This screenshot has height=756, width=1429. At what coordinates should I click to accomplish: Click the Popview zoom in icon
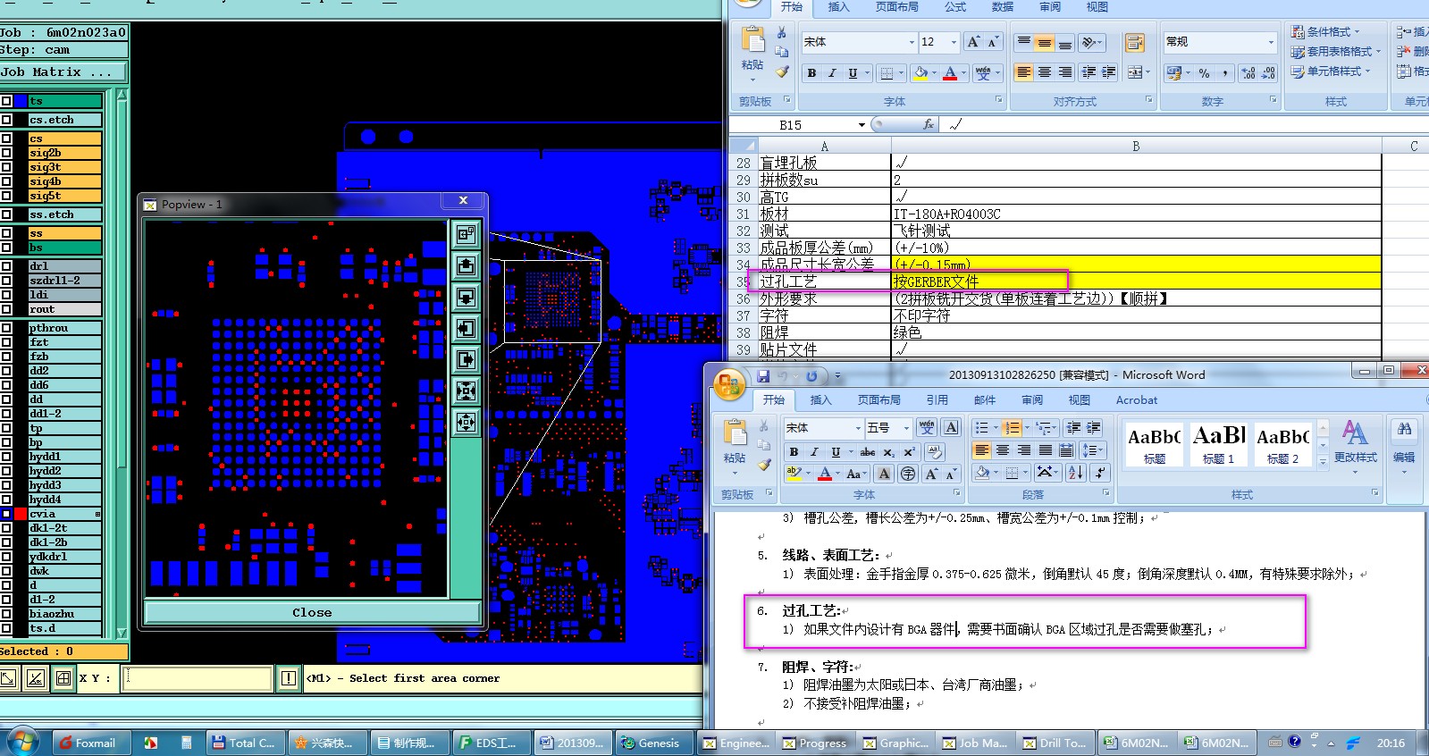coord(466,391)
